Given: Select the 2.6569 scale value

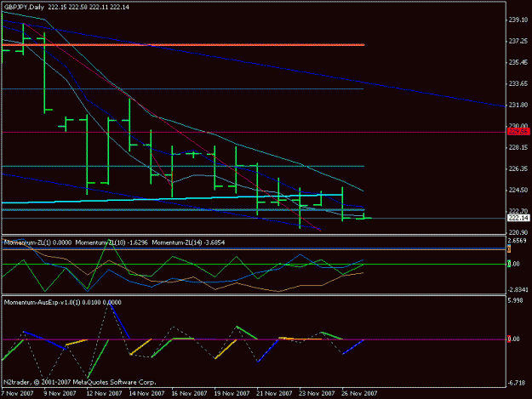Looking at the screenshot, I should (518, 241).
